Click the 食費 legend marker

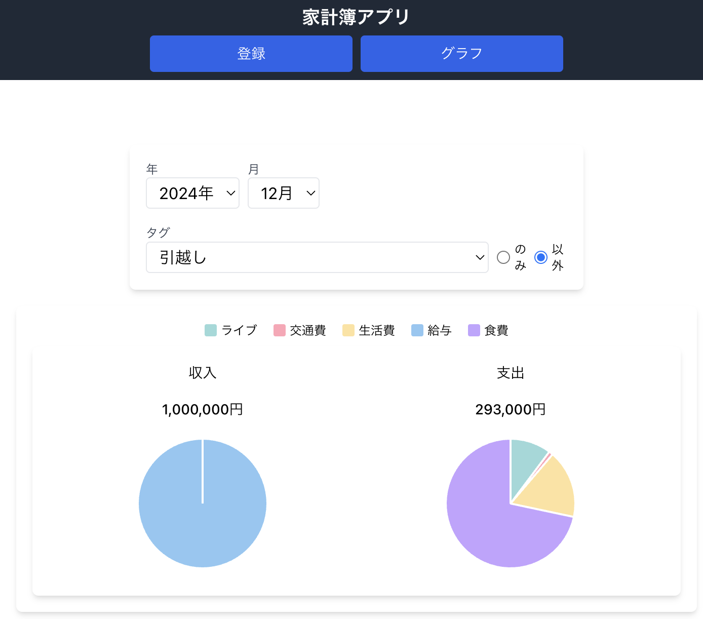(475, 330)
